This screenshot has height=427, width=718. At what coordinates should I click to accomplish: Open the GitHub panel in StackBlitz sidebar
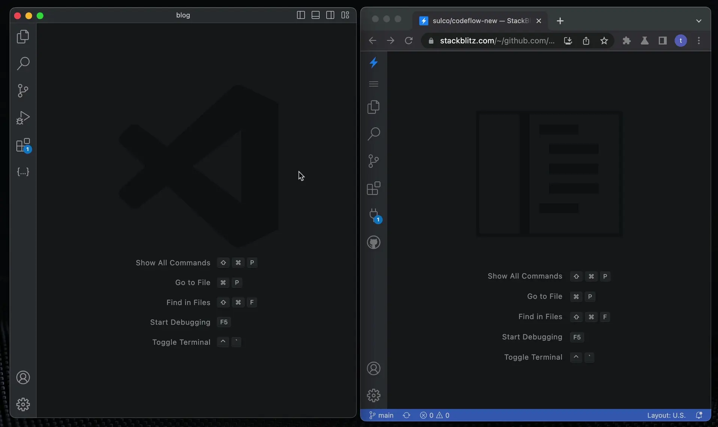coord(374,242)
